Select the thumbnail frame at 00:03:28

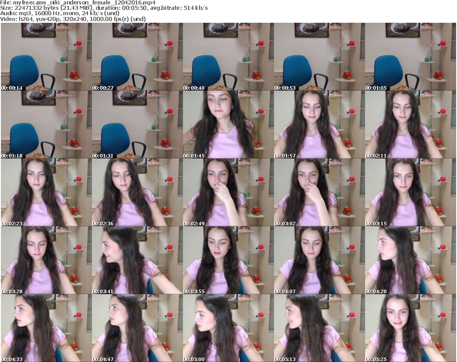pyautogui.click(x=46, y=260)
